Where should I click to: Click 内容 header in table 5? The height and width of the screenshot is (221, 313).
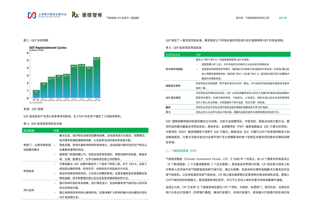click(198, 55)
